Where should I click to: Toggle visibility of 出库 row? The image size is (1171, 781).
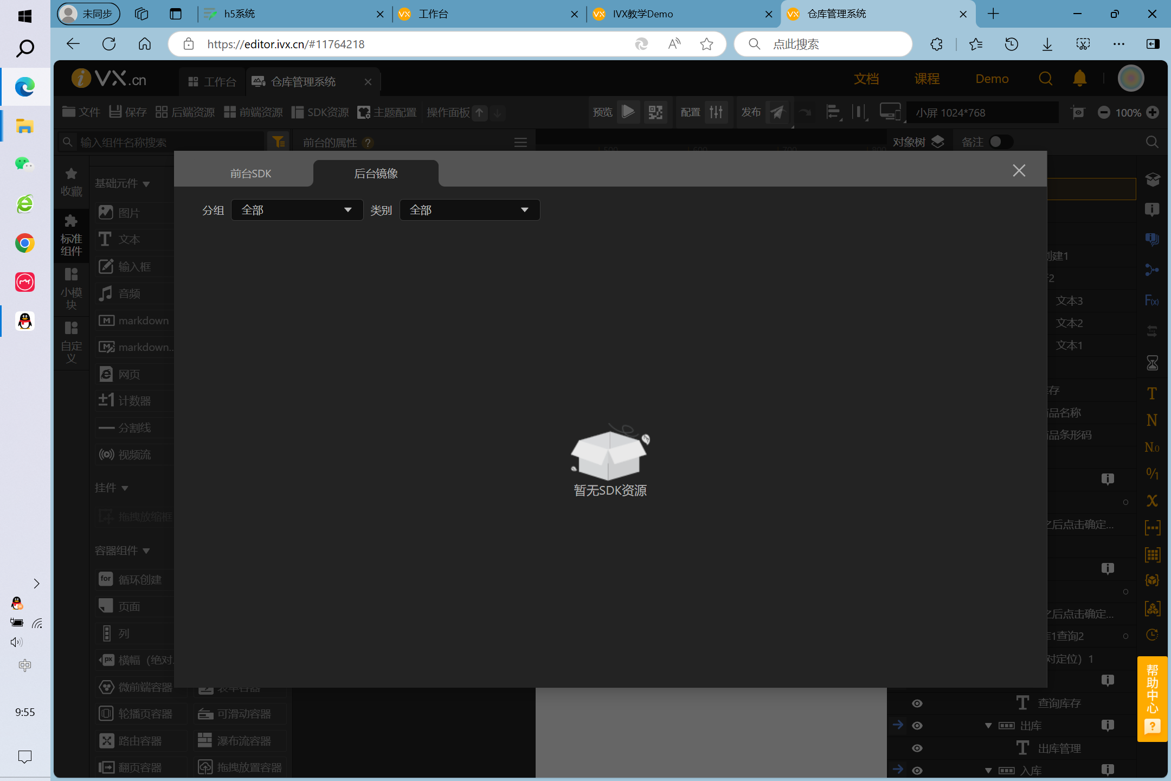tap(917, 725)
